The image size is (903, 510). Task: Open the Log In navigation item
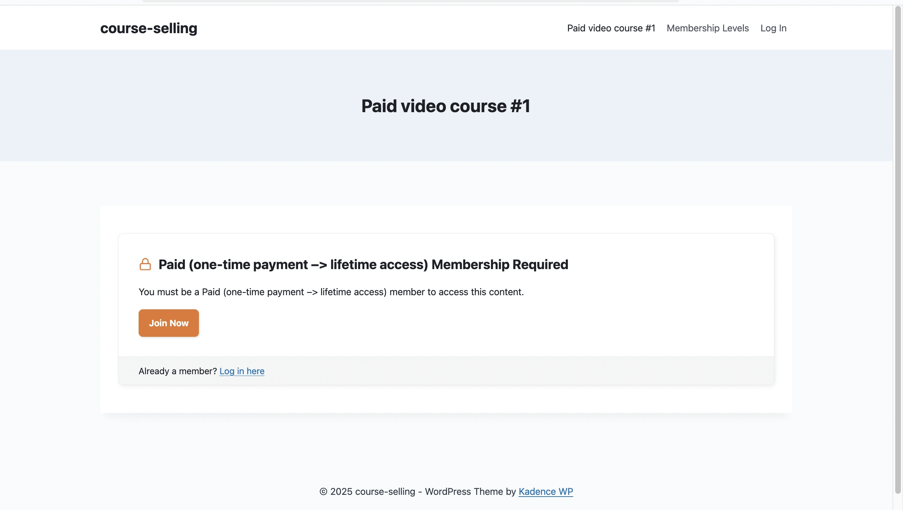pyautogui.click(x=773, y=28)
